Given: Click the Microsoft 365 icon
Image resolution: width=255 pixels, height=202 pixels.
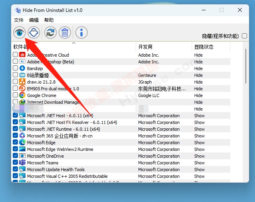Looking at the screenshot, I should [x=22, y=135].
